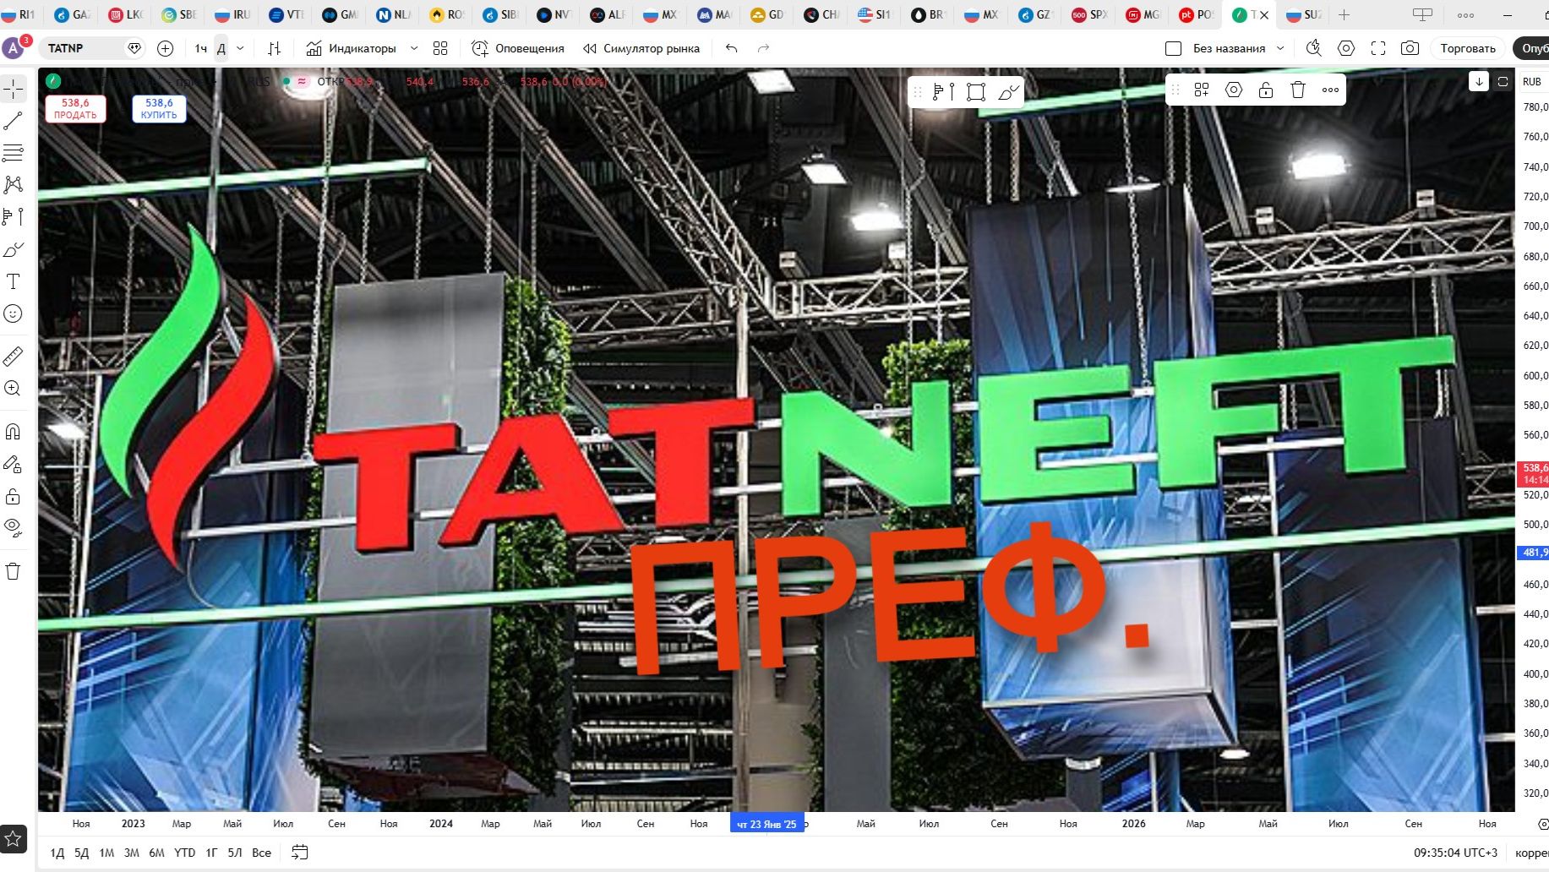The image size is (1549, 872).
Task: Toggle the layout select checkbox square
Action: (x=1173, y=48)
